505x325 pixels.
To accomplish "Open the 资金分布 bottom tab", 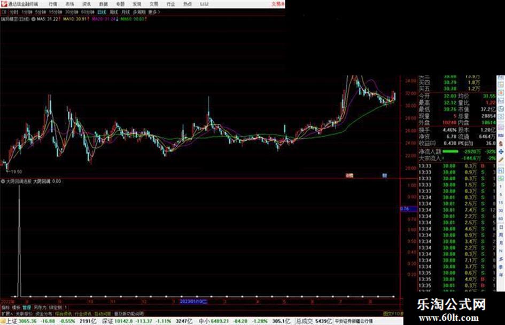I will click(44, 313).
